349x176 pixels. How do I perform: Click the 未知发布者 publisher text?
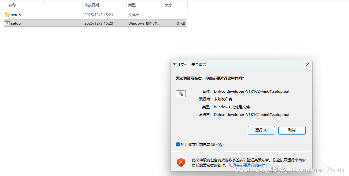(x=223, y=99)
